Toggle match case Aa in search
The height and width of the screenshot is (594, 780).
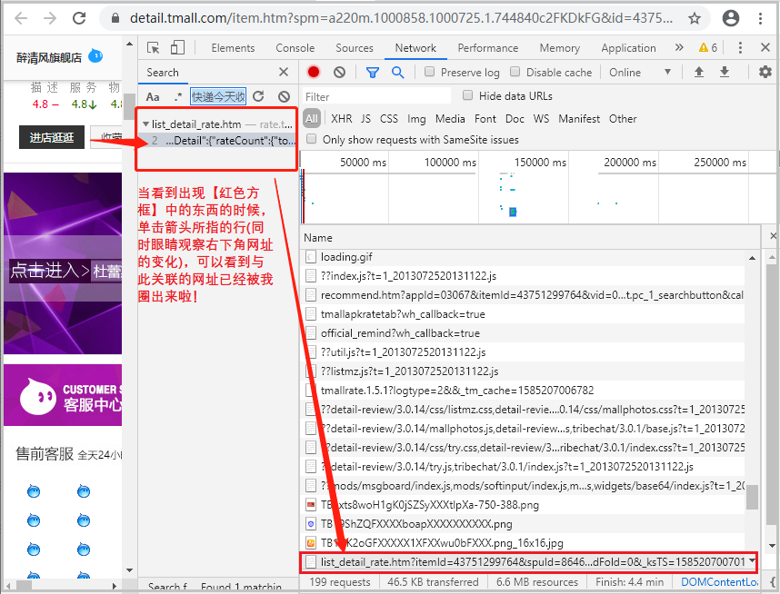pyautogui.click(x=153, y=97)
